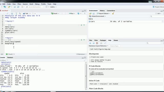Click the Run button
Viewport: 164px width, 92px height.
point(71,14)
